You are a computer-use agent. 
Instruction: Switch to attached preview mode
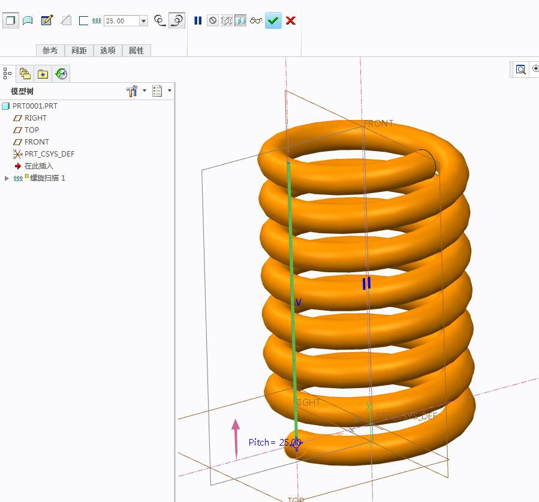pyautogui.click(x=240, y=20)
